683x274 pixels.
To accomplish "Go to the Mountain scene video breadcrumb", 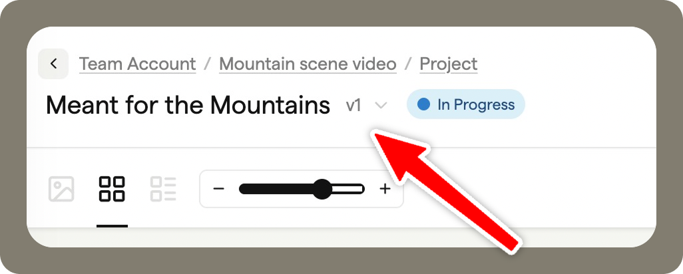I will pyautogui.click(x=308, y=64).
